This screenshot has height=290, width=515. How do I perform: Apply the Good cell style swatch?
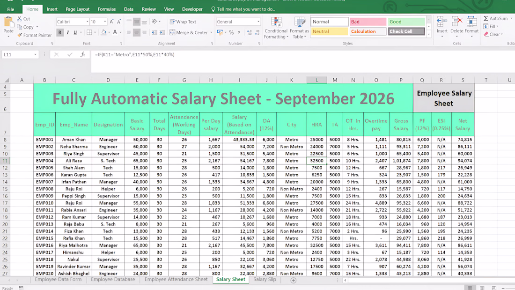pos(406,22)
